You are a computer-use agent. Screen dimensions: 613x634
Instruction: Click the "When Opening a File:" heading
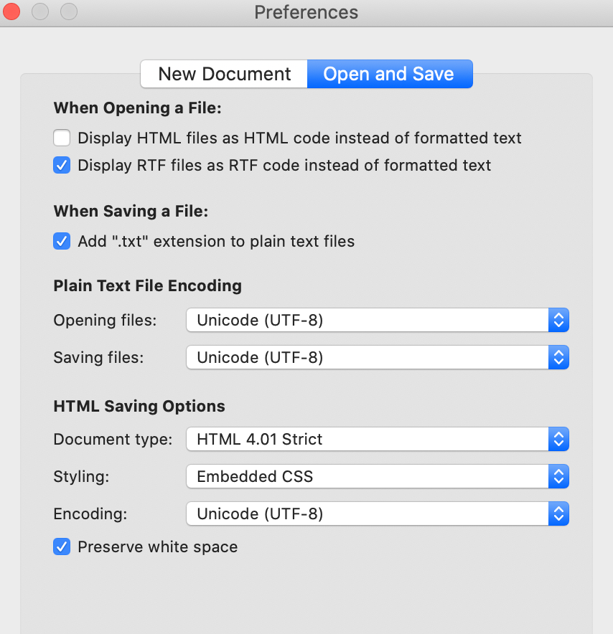click(138, 108)
